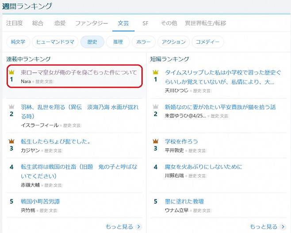Click gold crown icon in serial ranking
This screenshot has width=291, height=233.
point(11,72)
